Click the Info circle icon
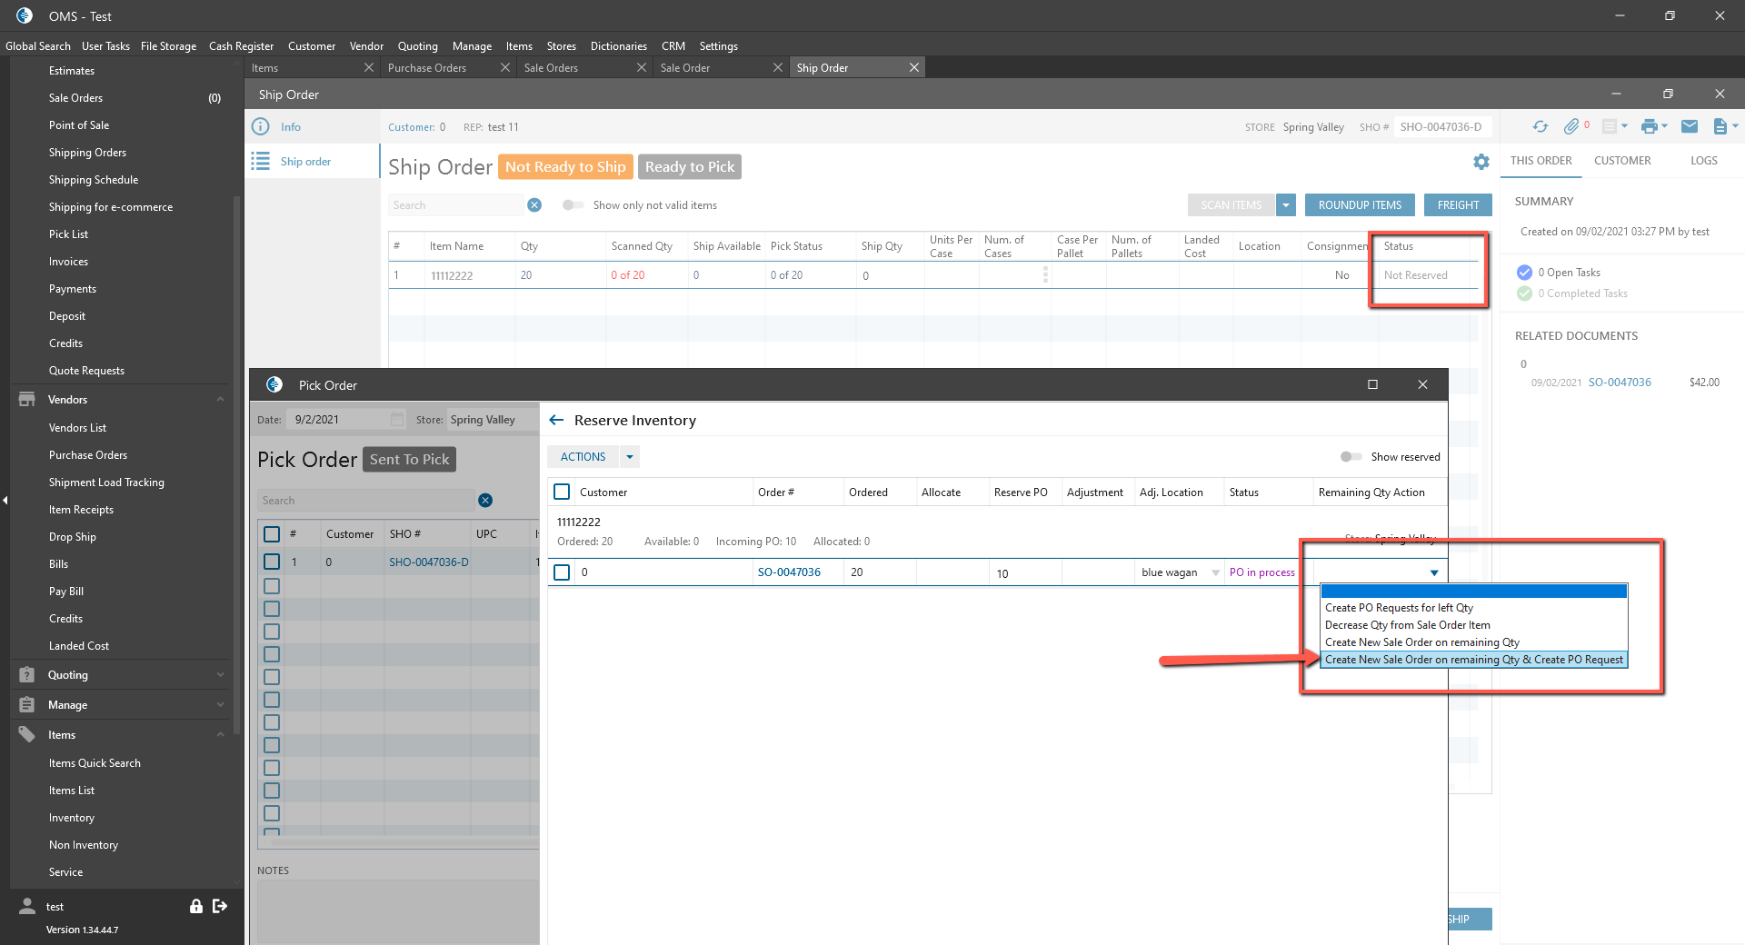The height and width of the screenshot is (945, 1745). 260,127
